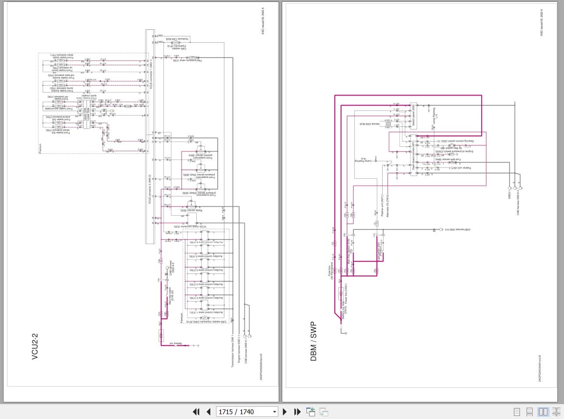Select continuous facing pages layout
564x419 pixels.
[556, 412]
